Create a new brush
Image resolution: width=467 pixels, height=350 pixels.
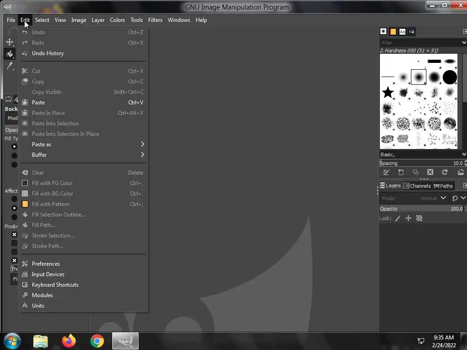pyautogui.click(x=401, y=172)
